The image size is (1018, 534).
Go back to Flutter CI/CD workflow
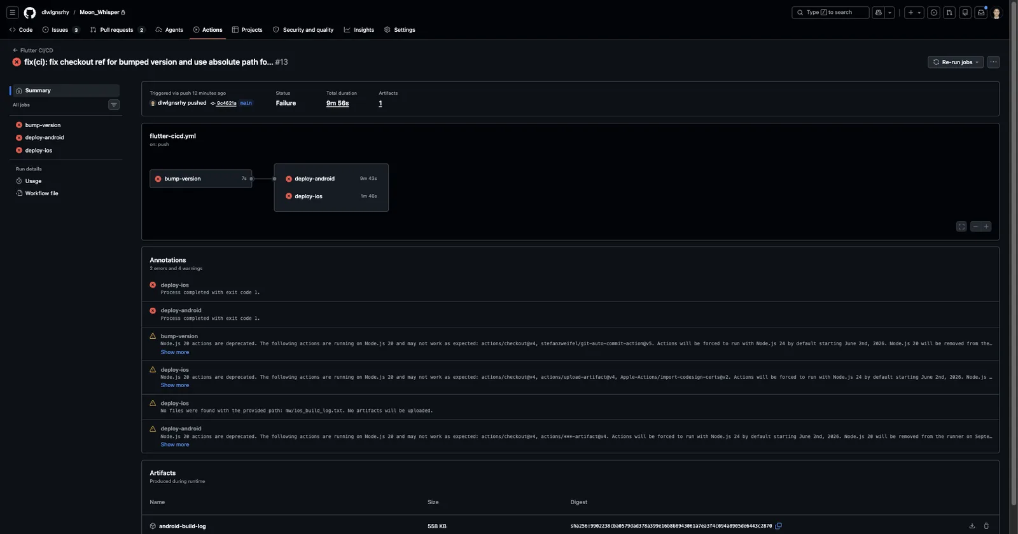tap(33, 50)
